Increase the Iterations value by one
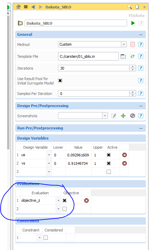This screenshot has width=151, height=250. pyautogui.click(x=132, y=67)
